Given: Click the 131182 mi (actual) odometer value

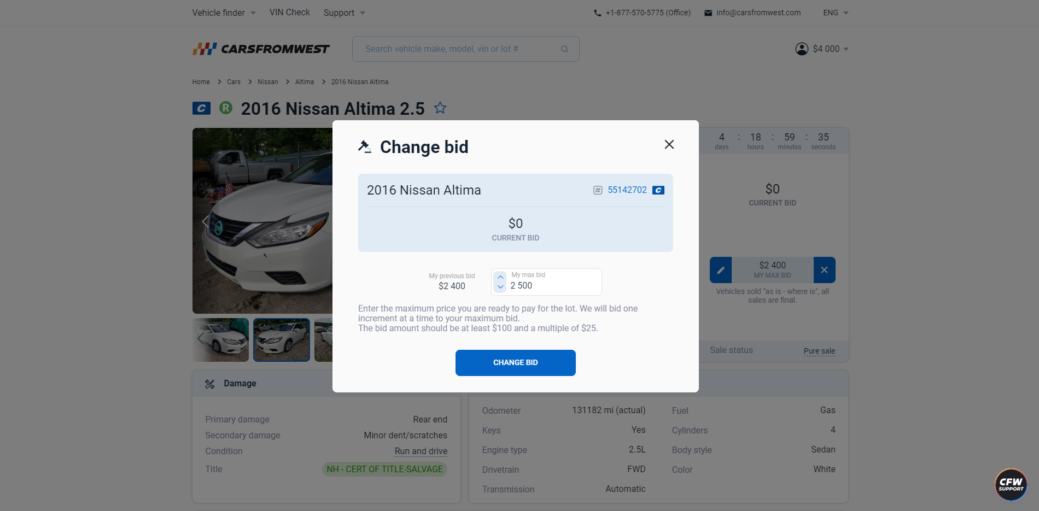Looking at the screenshot, I should 609,410.
